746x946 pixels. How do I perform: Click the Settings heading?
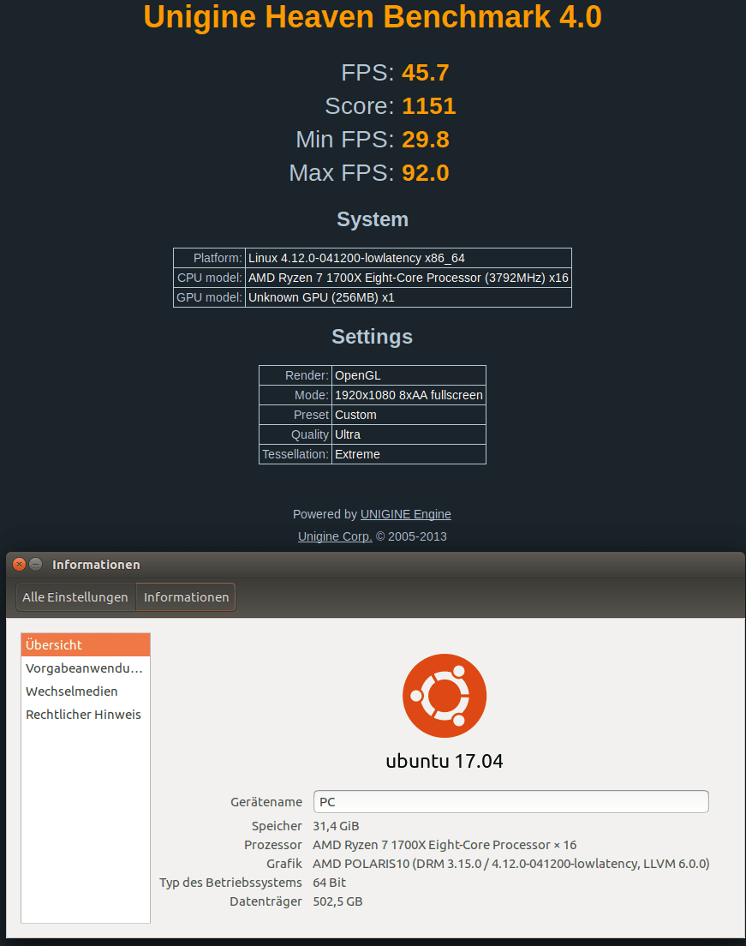click(x=372, y=337)
